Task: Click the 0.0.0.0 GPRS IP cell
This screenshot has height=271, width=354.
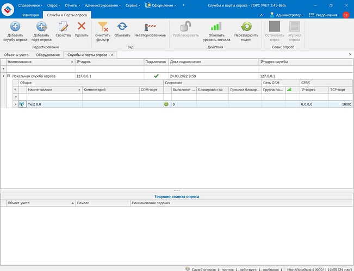Action: pyautogui.click(x=314, y=104)
